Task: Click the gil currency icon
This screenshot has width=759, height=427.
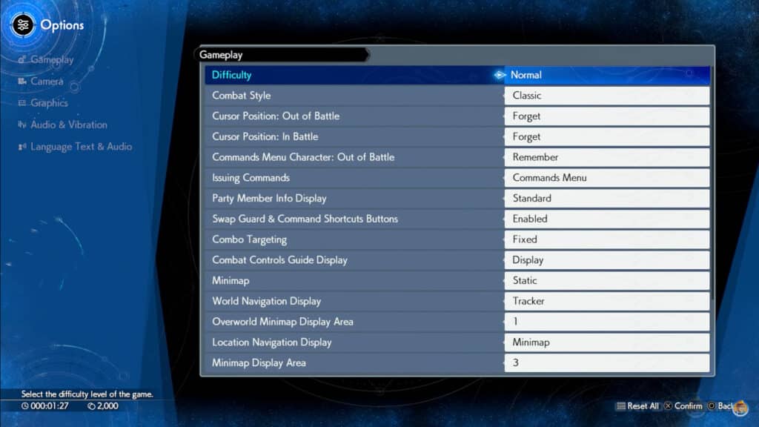Action: [x=91, y=406]
